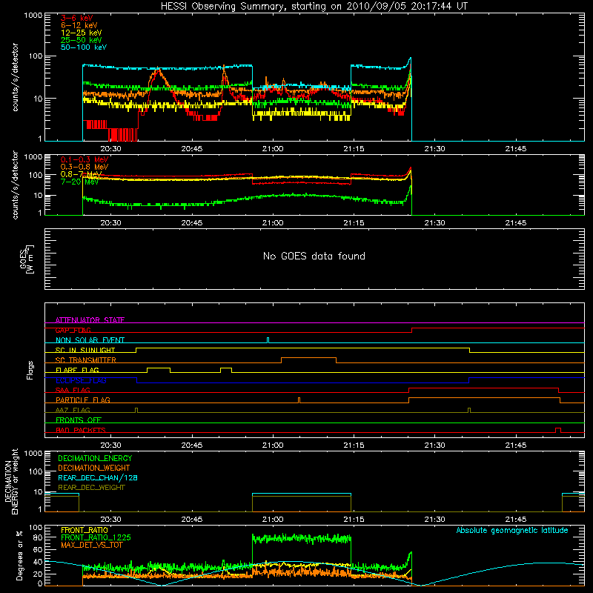This screenshot has width=593, height=593.
Task: Select the 50-100 keV legend label
Action: [x=84, y=47]
